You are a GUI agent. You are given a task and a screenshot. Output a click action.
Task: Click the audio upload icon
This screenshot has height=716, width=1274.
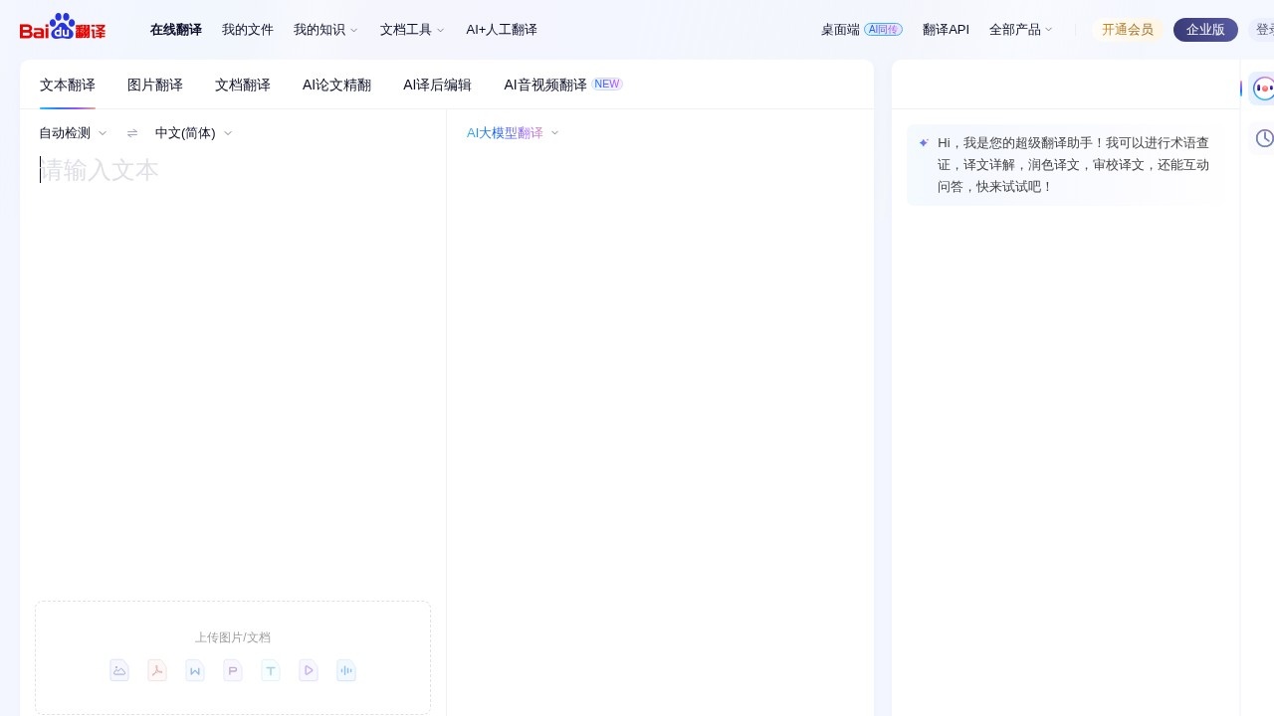coord(346,670)
